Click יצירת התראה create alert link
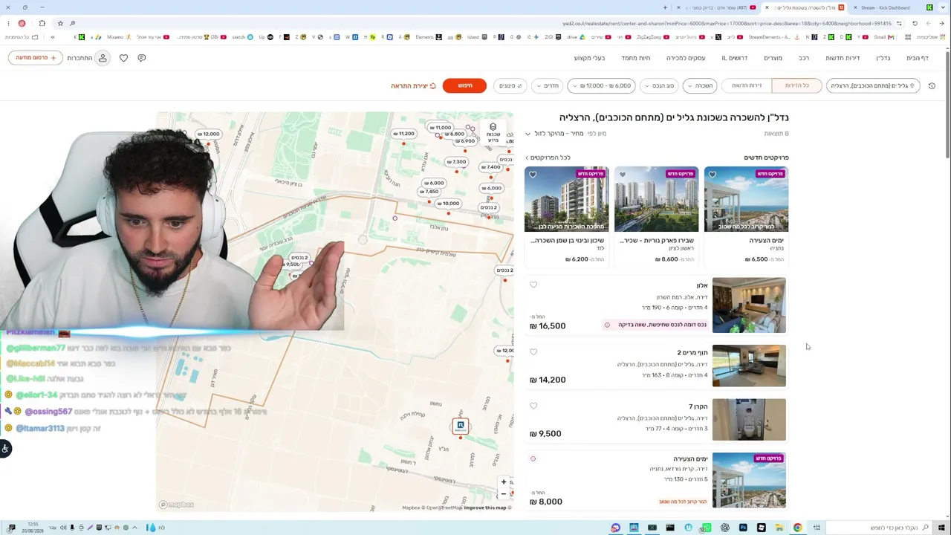The height and width of the screenshot is (535, 951). click(x=414, y=86)
